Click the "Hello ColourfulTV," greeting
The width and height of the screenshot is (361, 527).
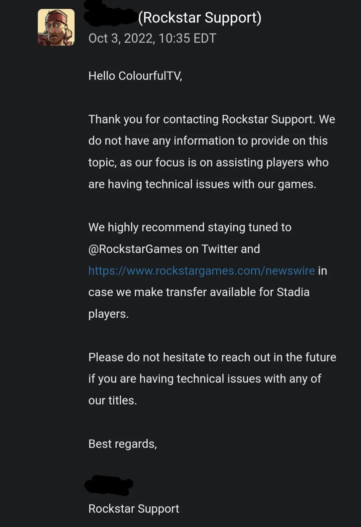click(x=135, y=76)
